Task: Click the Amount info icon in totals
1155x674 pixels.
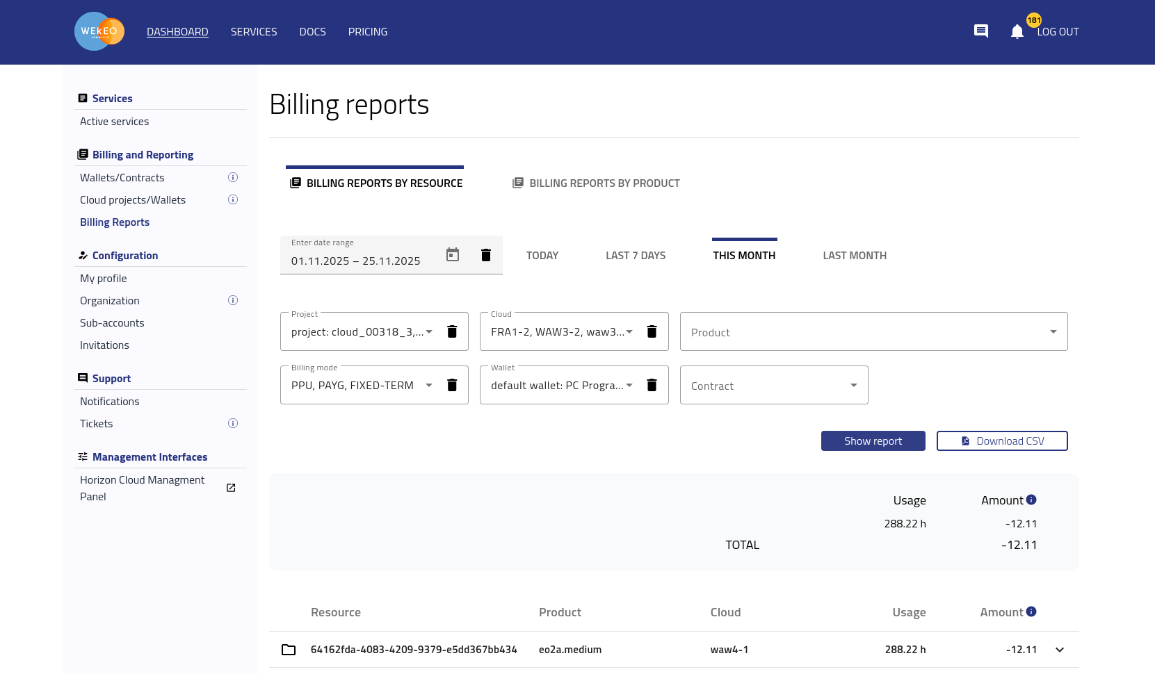Action: tap(1031, 500)
